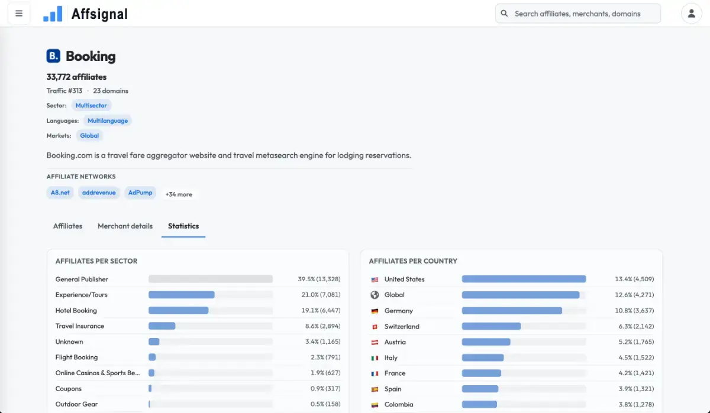The height and width of the screenshot is (413, 710).
Task: Select the Statistics tab
Action: click(183, 226)
